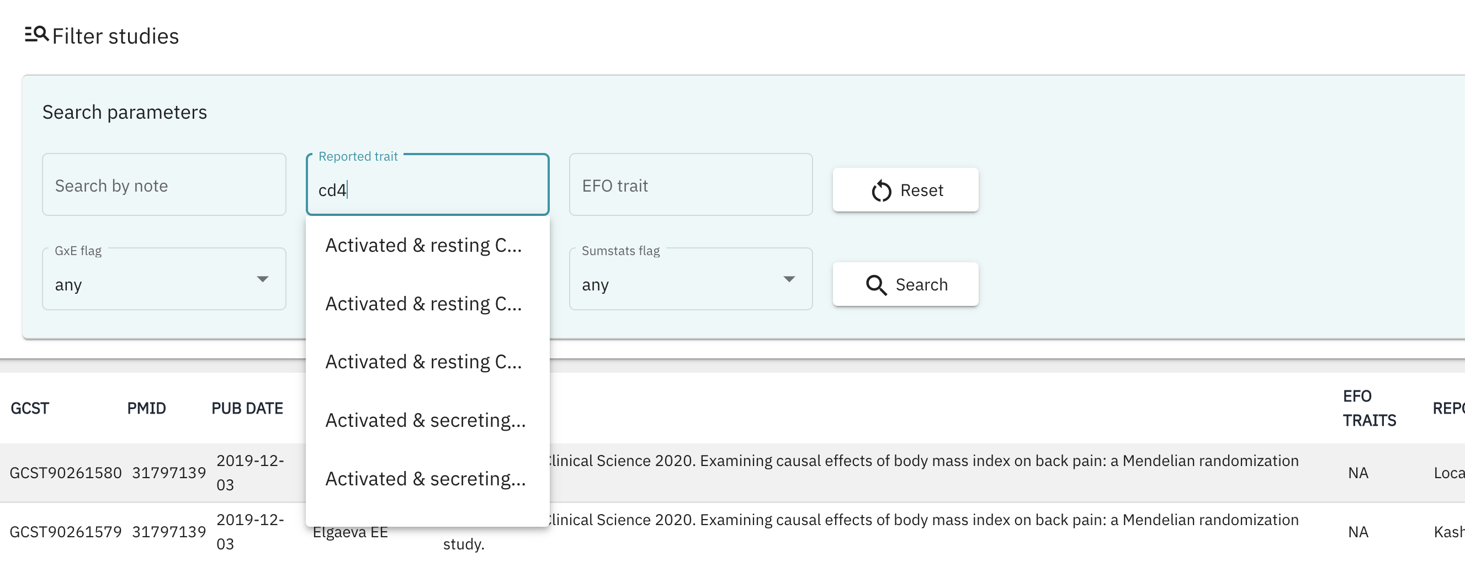1465x561 pixels.
Task: Expand the GxE flag chevron arrow
Action: click(x=262, y=279)
